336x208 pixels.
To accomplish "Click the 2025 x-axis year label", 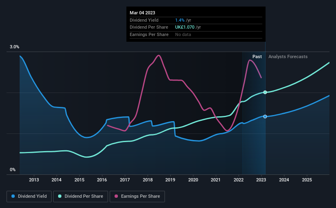I will [307, 180].
